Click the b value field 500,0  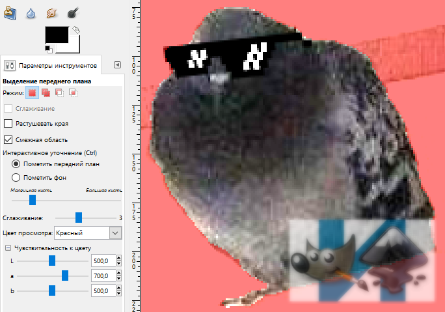pyautogui.click(x=103, y=291)
